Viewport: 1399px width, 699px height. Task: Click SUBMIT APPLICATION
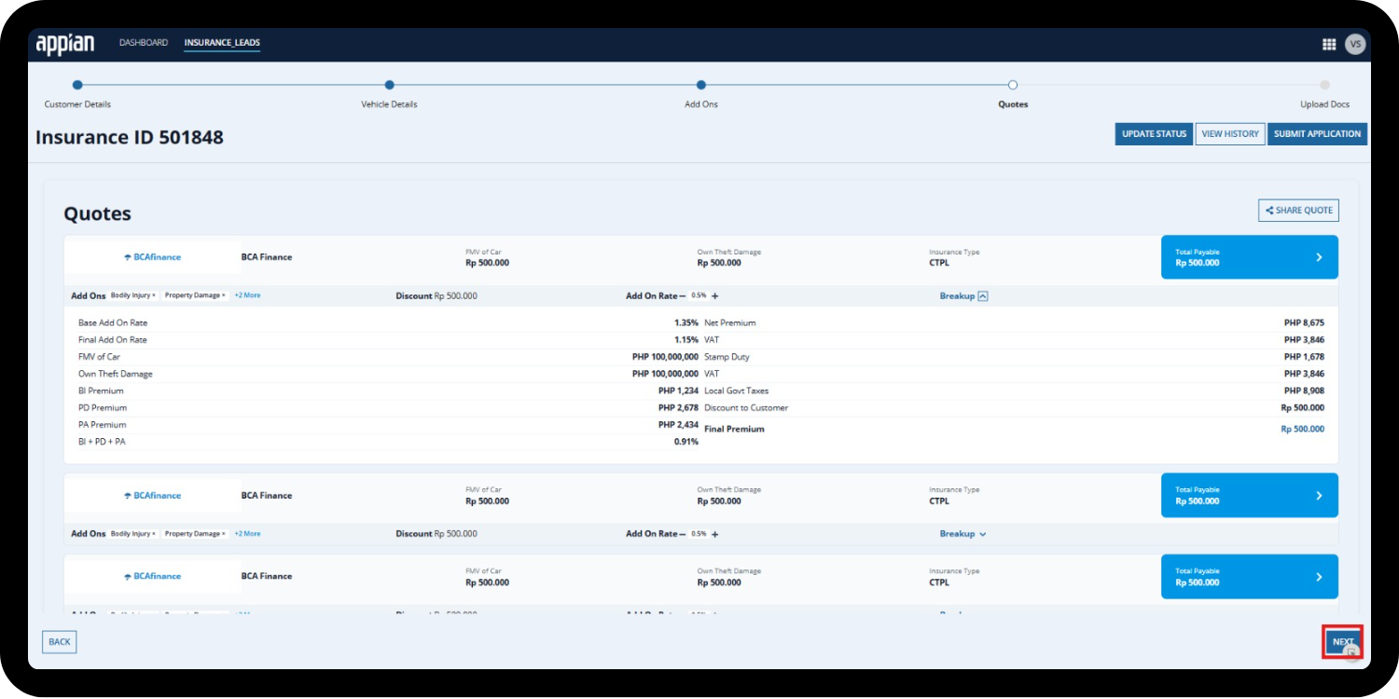1317,134
